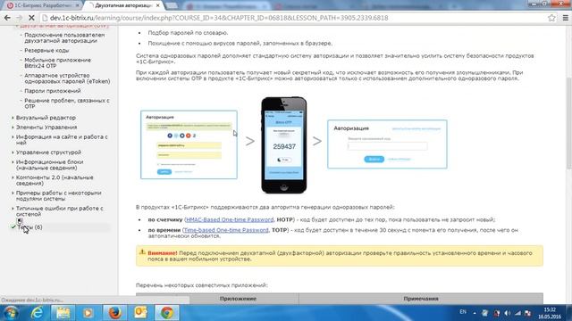This screenshot has height=321, width=572.
Task: Show hidden tray icons arrow
Action: point(475,313)
